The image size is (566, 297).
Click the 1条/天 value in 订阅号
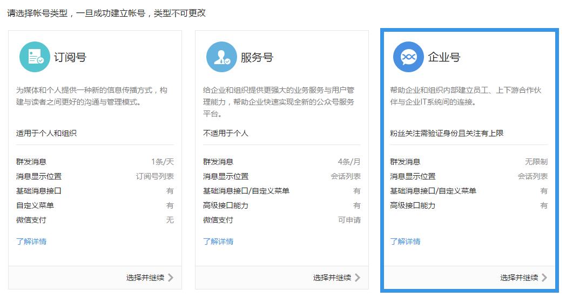point(163,162)
